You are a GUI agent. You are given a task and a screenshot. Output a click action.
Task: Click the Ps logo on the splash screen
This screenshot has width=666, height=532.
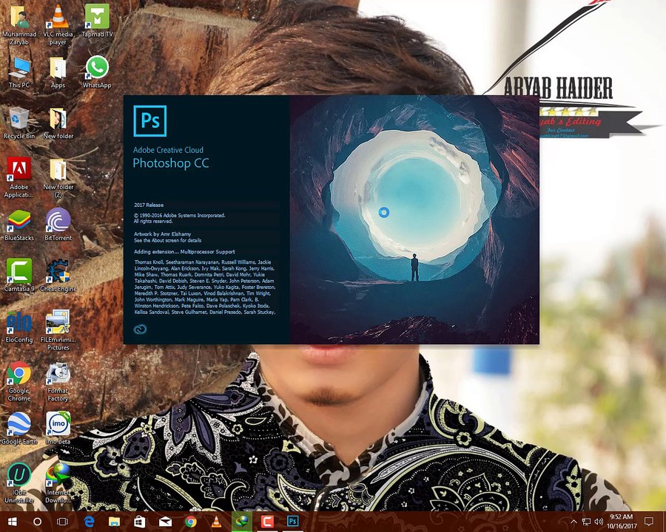[x=149, y=121]
